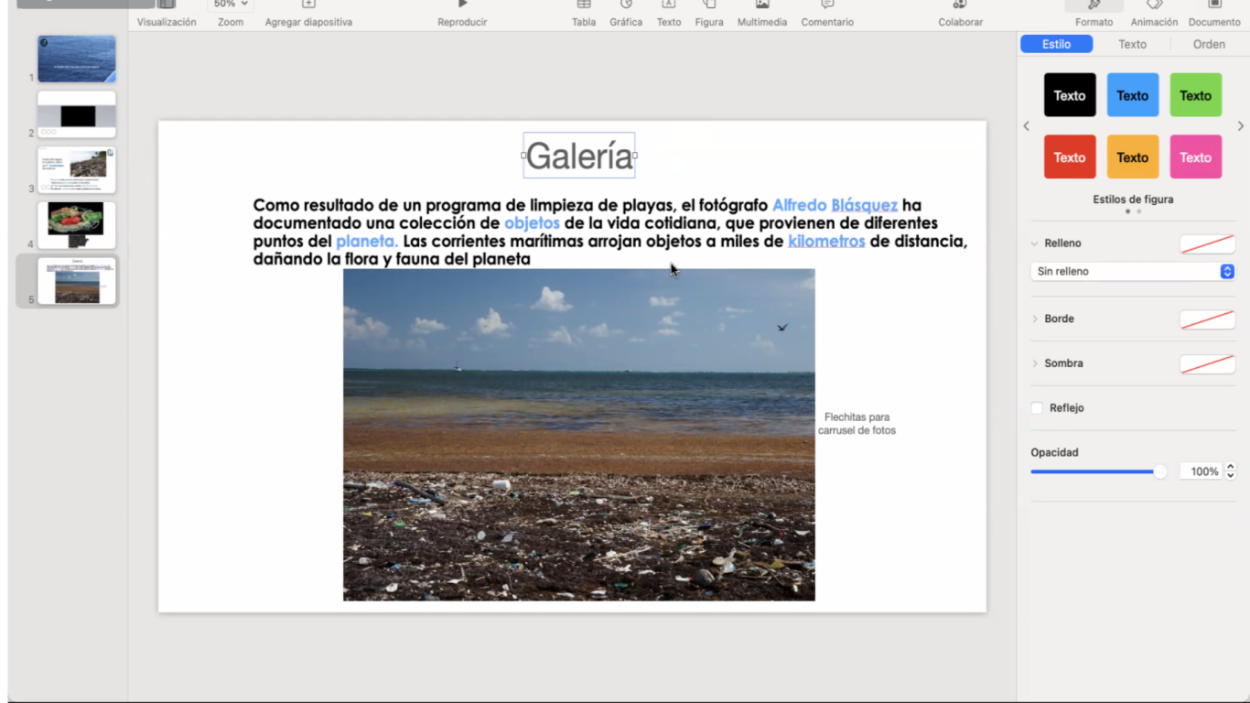
Task: Enable the Reflejo checkbox
Action: pos(1037,408)
